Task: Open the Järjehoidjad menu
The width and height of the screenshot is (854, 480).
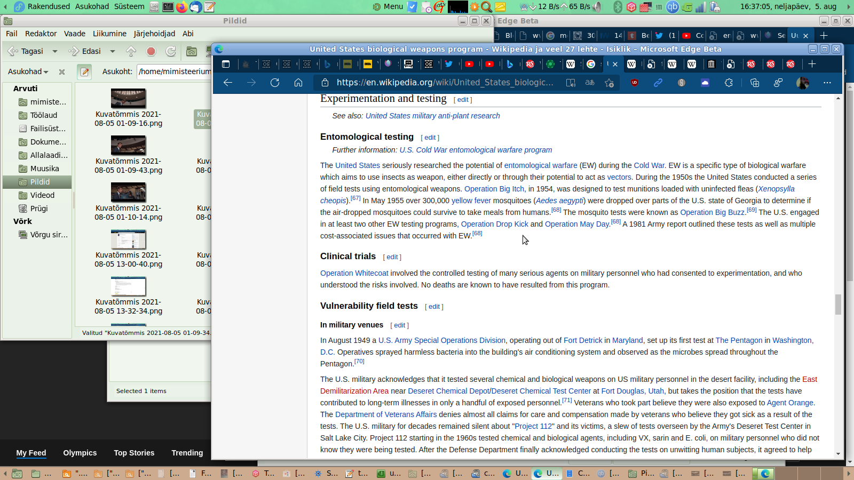Action: click(154, 34)
